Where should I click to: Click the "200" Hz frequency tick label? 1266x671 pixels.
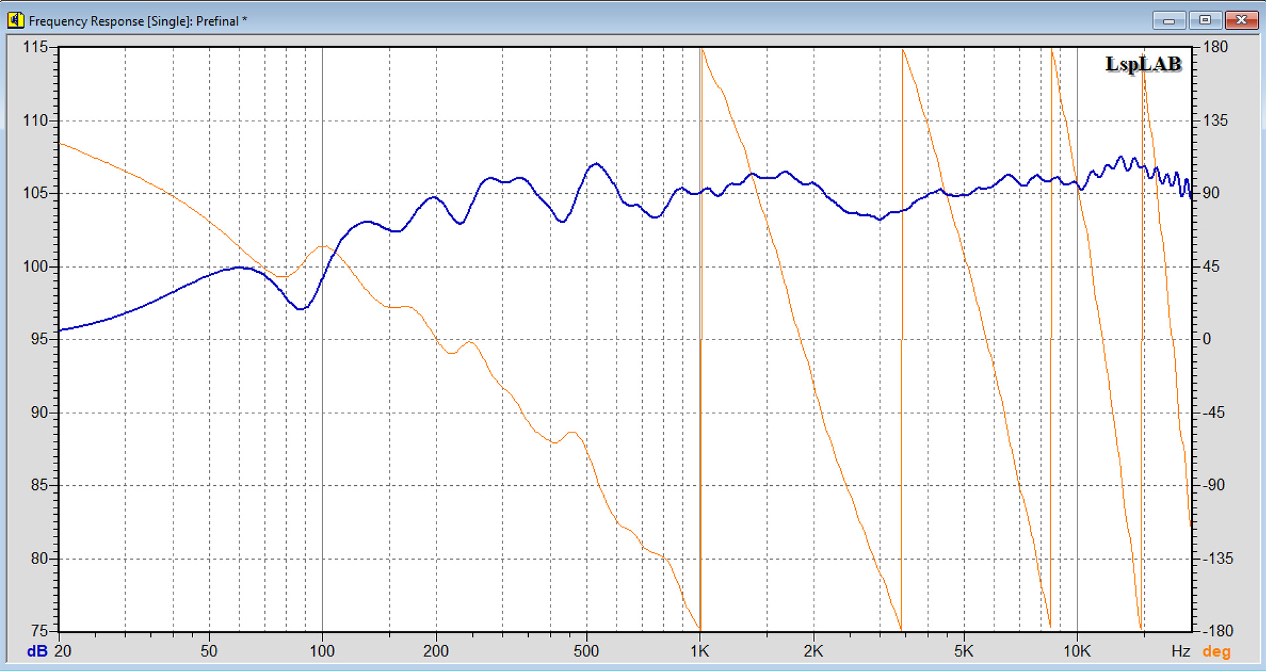coord(436,651)
